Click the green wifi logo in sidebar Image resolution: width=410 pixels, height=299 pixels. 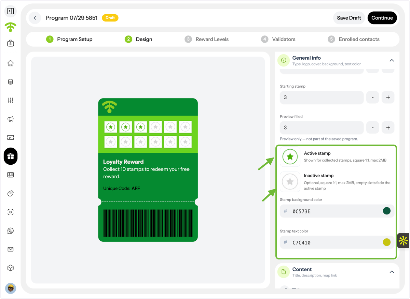[11, 27]
